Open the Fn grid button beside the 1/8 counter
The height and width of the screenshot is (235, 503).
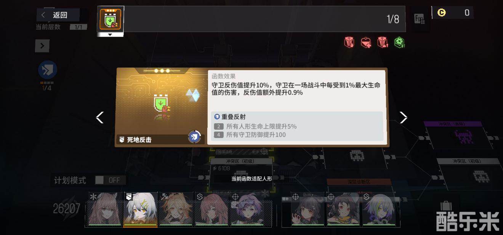[420, 19]
